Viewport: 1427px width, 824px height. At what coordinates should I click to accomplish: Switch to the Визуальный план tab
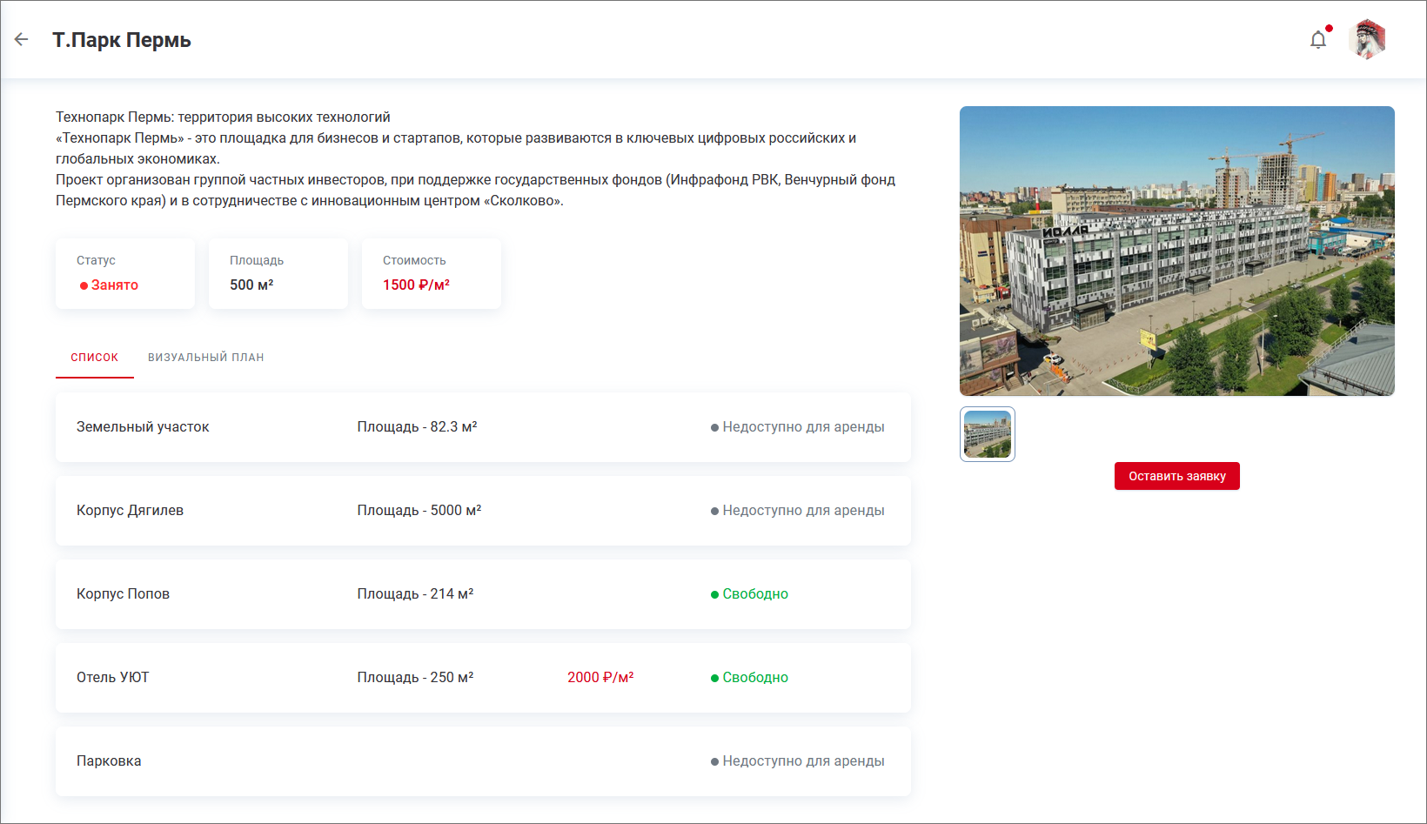pyautogui.click(x=205, y=358)
